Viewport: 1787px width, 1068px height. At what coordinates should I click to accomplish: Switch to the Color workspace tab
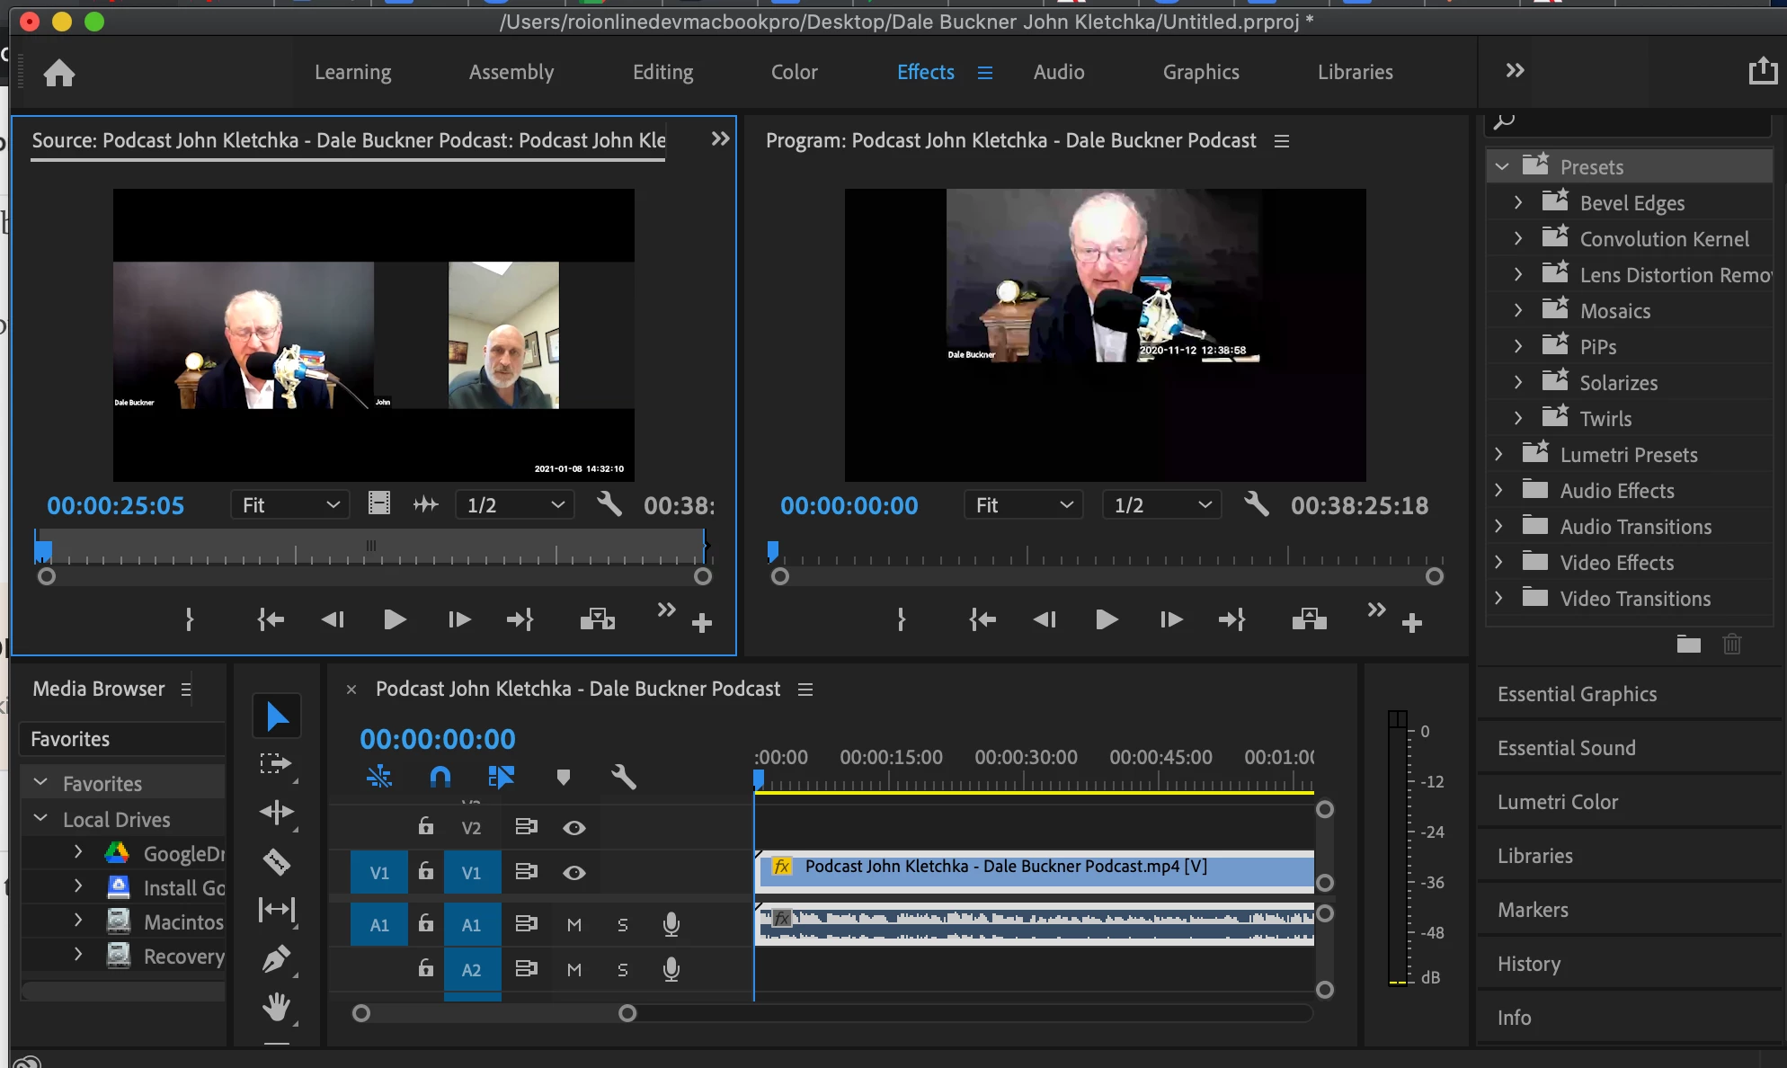[794, 72]
